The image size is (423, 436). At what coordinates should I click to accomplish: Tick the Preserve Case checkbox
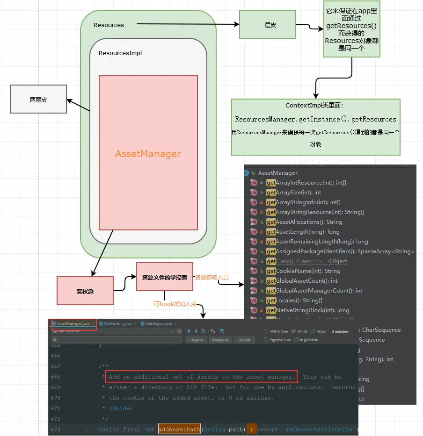pyautogui.click(x=266, y=340)
